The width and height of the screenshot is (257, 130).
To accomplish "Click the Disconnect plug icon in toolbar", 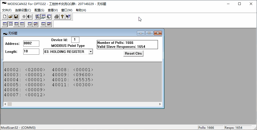I will 30,17.
